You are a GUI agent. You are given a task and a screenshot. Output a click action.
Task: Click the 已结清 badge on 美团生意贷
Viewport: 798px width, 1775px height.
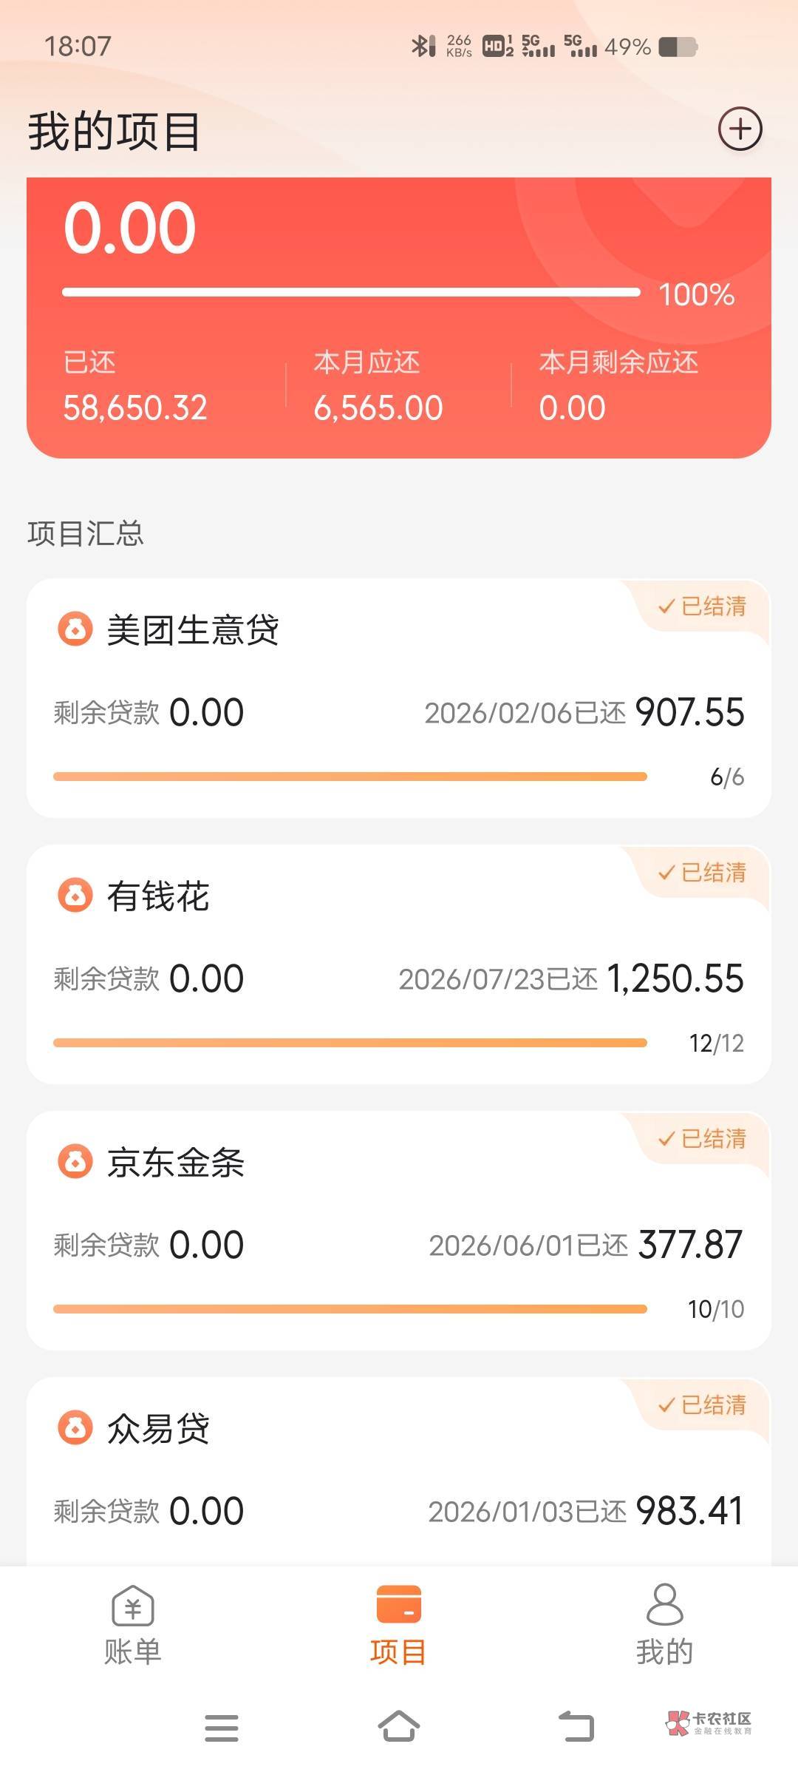703,606
